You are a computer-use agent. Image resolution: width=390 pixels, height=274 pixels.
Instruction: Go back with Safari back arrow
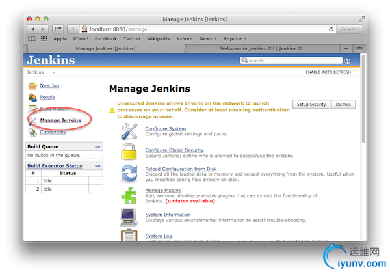pyautogui.click(x=32, y=29)
